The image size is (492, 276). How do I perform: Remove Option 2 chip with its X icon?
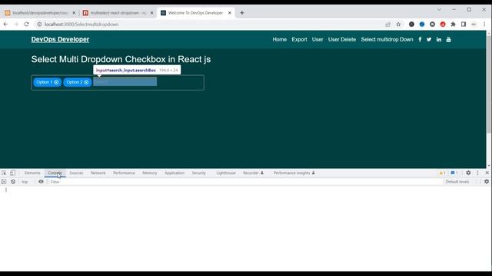86,82
